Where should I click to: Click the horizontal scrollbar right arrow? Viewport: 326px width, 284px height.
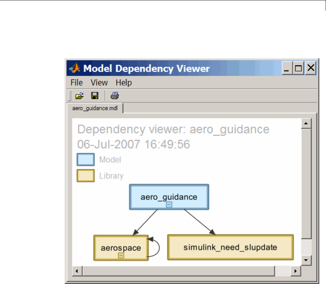pos(296,271)
